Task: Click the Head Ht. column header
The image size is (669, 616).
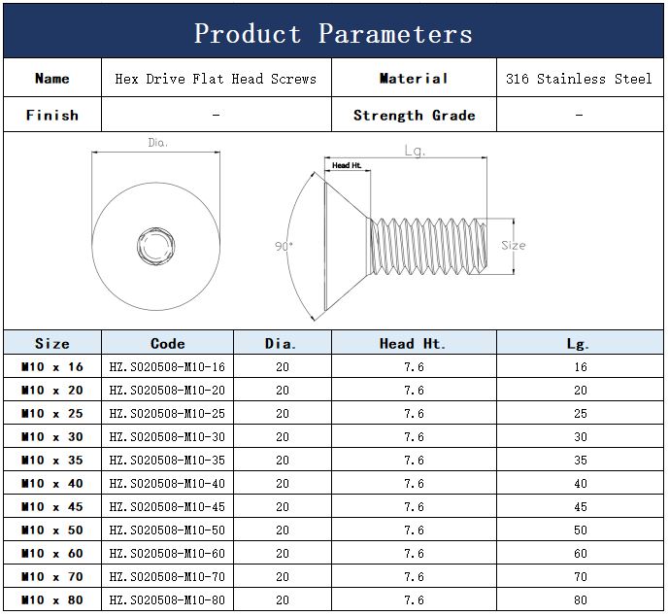Action: click(x=414, y=343)
